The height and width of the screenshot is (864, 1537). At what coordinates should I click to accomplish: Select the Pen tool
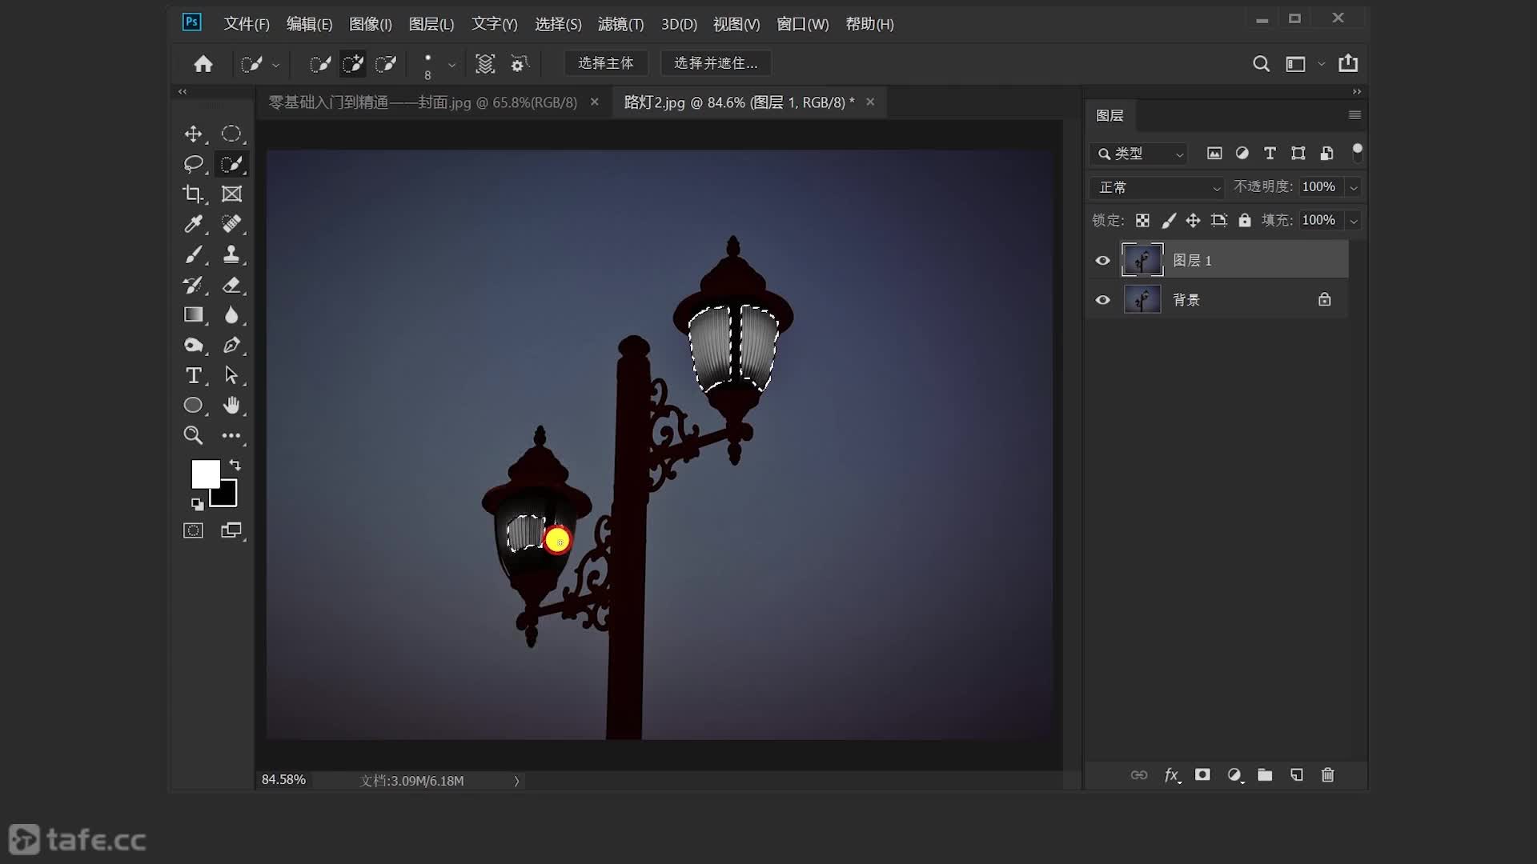coord(231,345)
